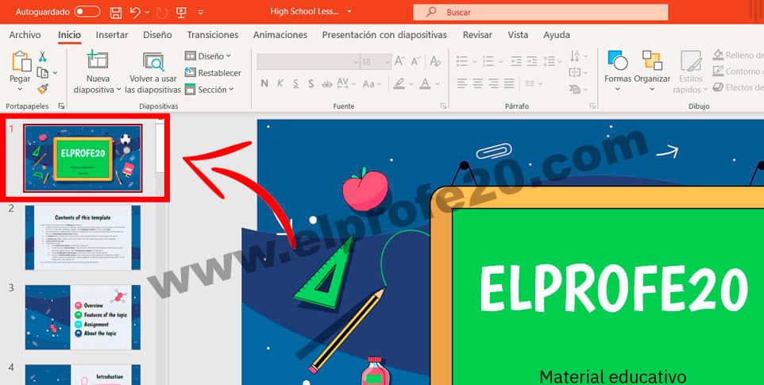Open the font size dropdown
This screenshot has width=764, height=385.
click(386, 61)
